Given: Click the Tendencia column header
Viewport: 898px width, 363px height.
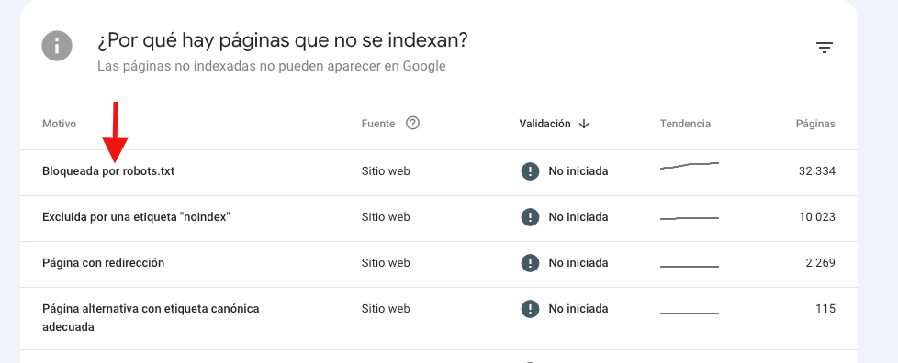Looking at the screenshot, I should 685,124.
